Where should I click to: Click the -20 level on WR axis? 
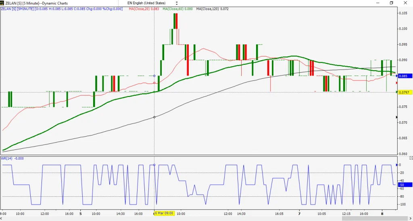click(x=402, y=173)
